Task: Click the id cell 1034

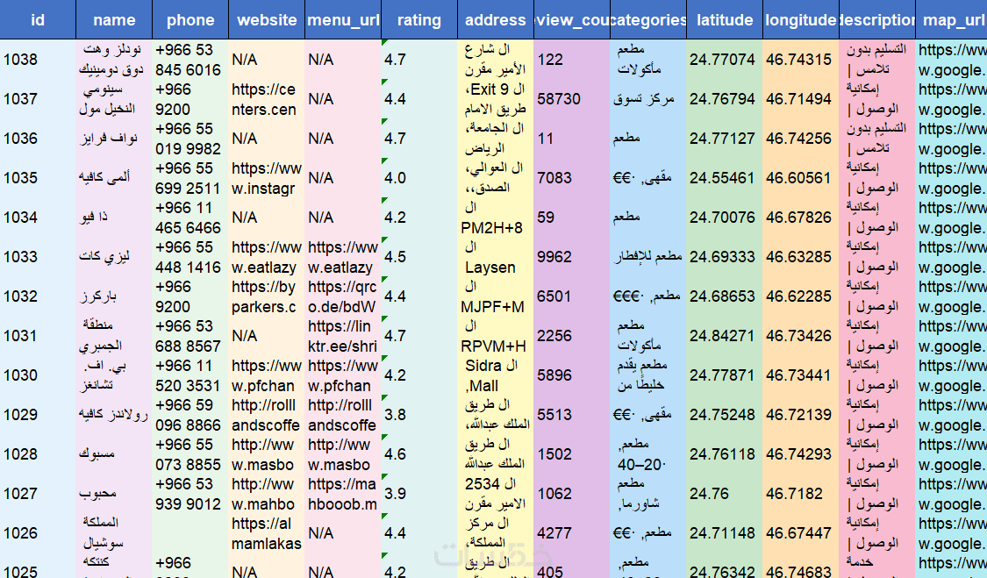Action: (x=38, y=218)
